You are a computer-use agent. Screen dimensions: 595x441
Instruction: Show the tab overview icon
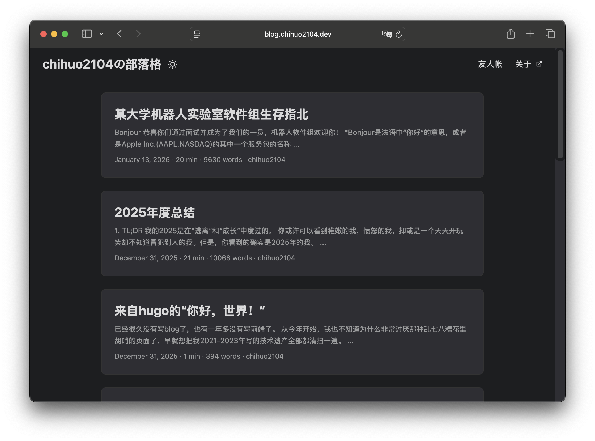click(x=550, y=34)
